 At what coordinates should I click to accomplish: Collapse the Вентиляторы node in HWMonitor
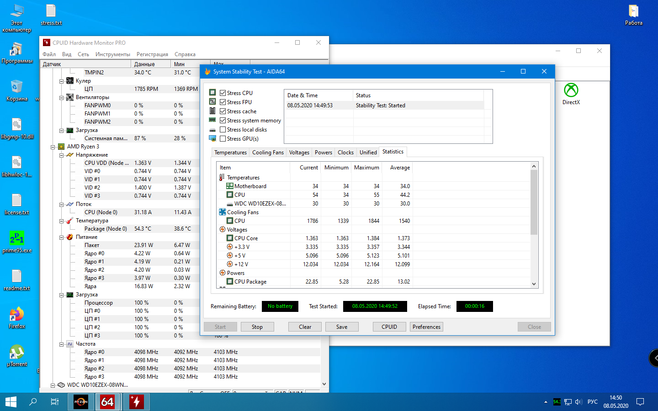coord(61,98)
